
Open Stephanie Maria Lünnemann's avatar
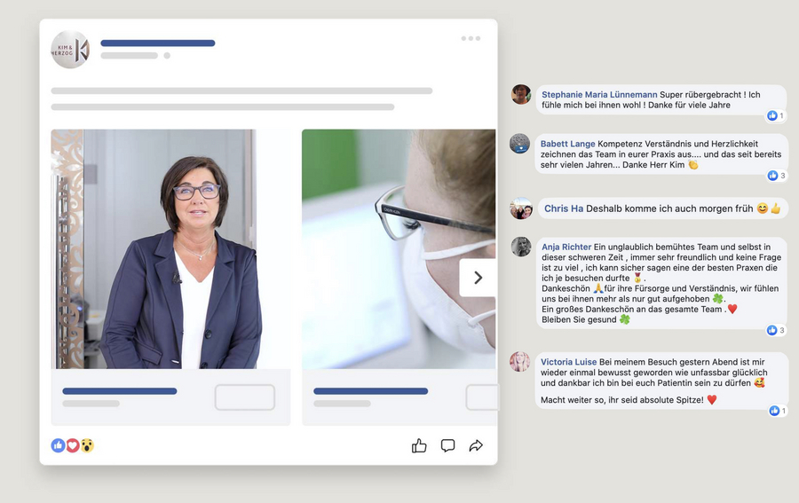pyautogui.click(x=521, y=95)
